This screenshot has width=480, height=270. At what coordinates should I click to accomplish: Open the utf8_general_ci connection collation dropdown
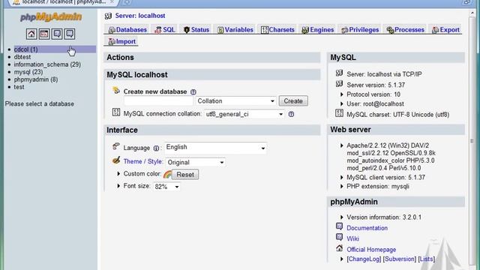tap(244, 114)
